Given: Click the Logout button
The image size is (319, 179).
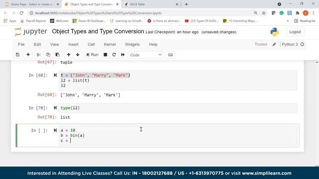Looking at the screenshot, I should tap(295, 32).
